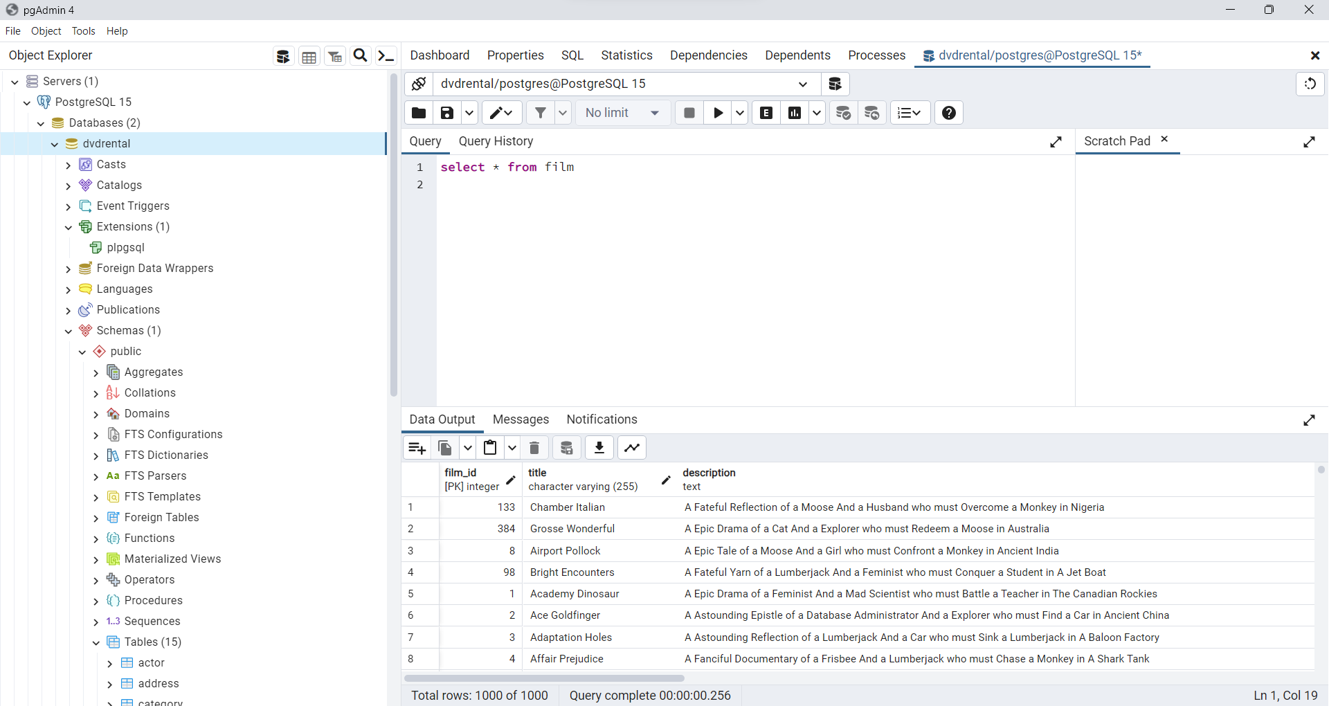Click the reset layout icon at top right
This screenshot has width=1329, height=706.
[1310, 84]
